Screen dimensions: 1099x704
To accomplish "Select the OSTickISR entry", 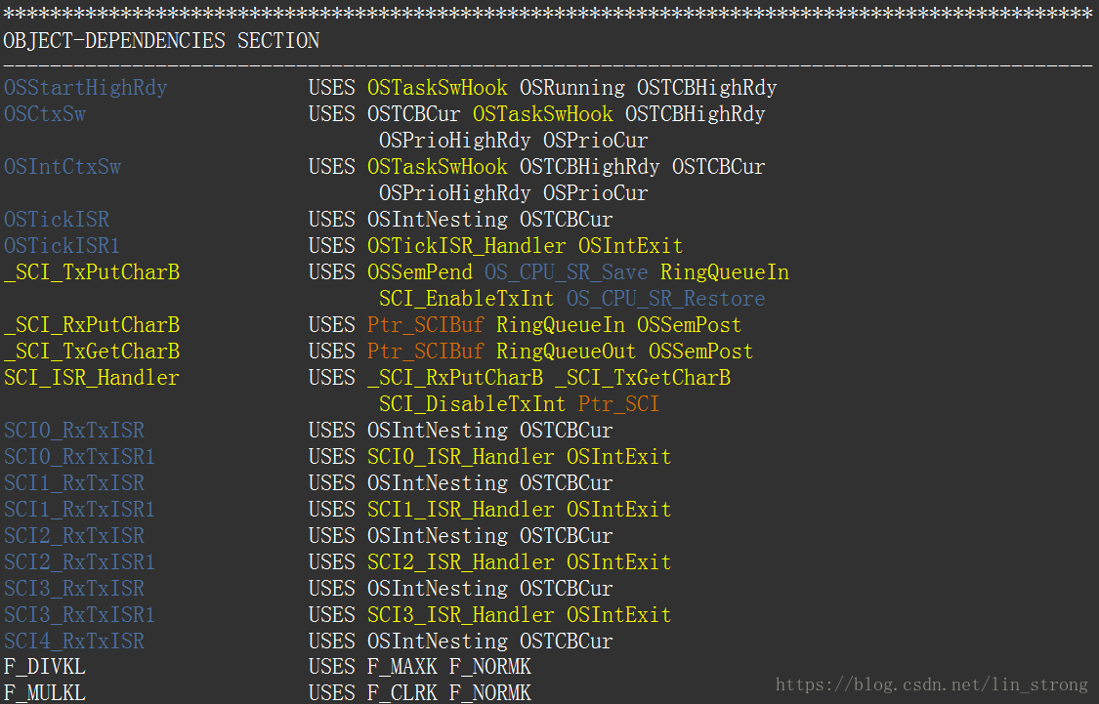I will [56, 220].
